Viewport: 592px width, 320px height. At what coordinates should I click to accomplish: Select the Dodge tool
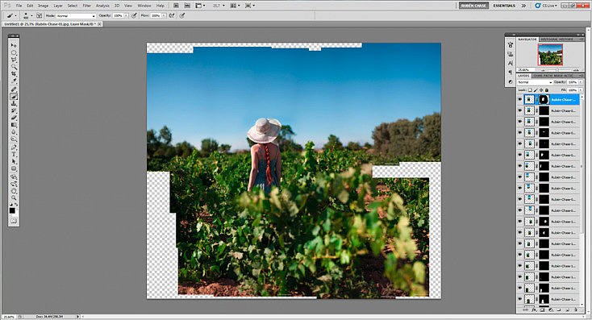[14, 139]
